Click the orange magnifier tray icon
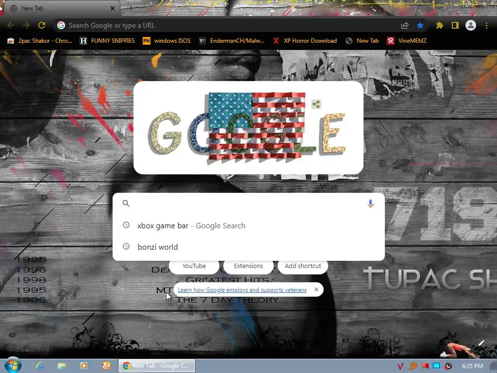This screenshot has height=373, width=497. (413, 366)
